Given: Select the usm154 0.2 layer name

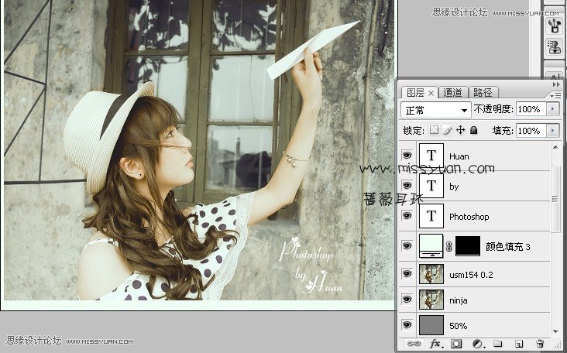Looking at the screenshot, I should point(471,275).
